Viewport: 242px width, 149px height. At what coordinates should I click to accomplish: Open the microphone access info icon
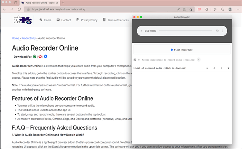(199, 60)
